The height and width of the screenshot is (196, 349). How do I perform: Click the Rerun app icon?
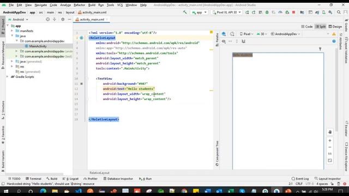tap(247, 13)
